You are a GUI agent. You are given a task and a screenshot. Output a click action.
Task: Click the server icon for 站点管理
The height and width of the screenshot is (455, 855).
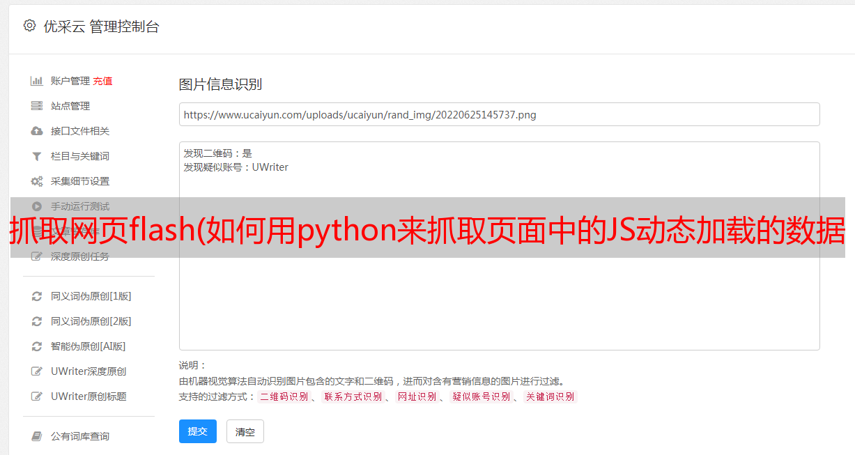pyautogui.click(x=37, y=106)
